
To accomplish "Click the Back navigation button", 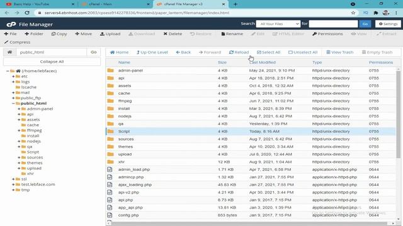I will pos(183,52).
